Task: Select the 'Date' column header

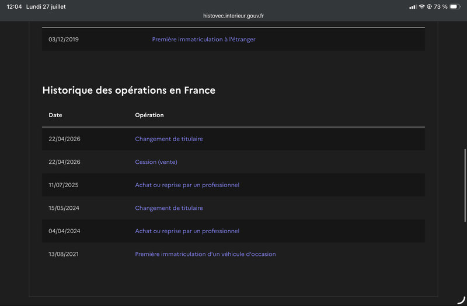Action: (x=55, y=115)
